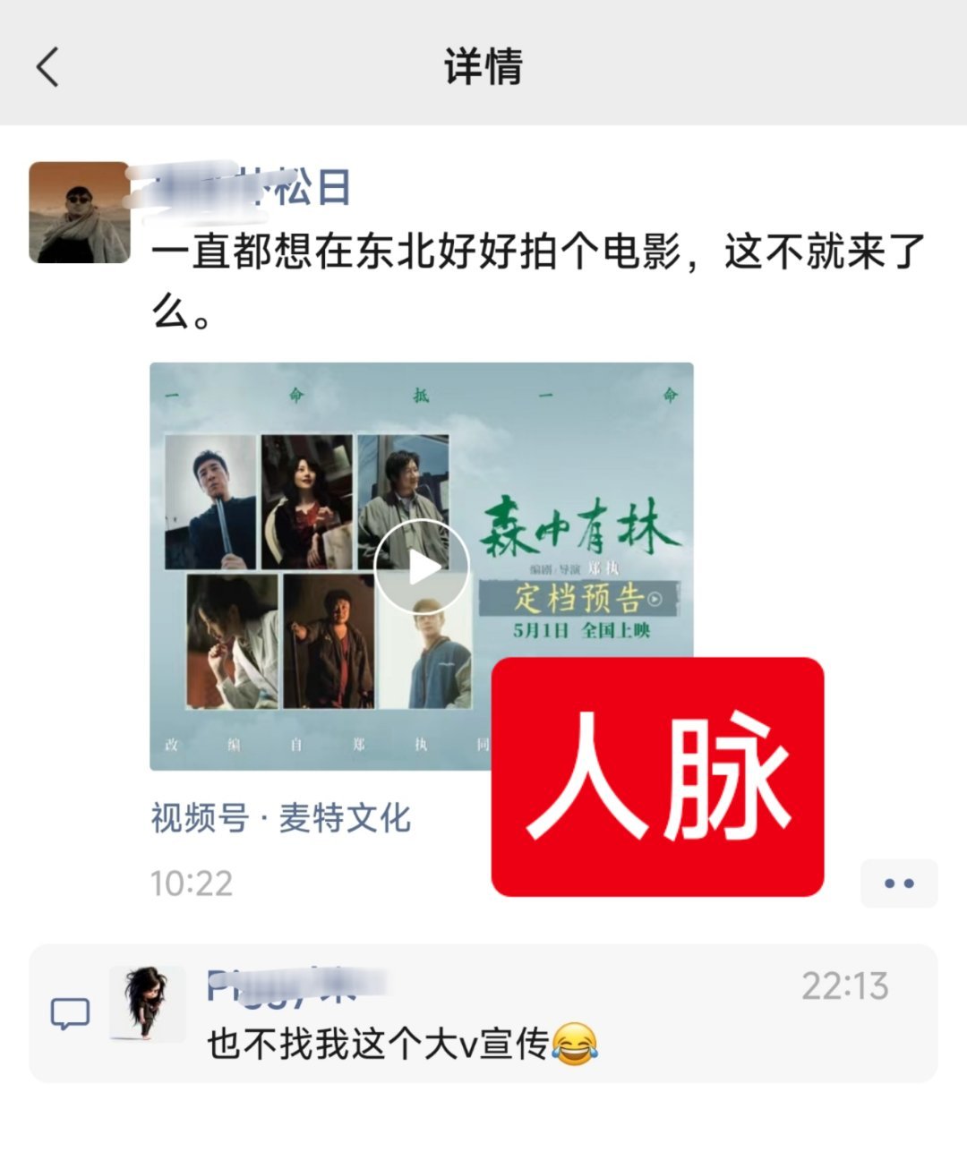The height and width of the screenshot is (1152, 967).
Task: Open the poster's profile avatar
Action: point(80,212)
